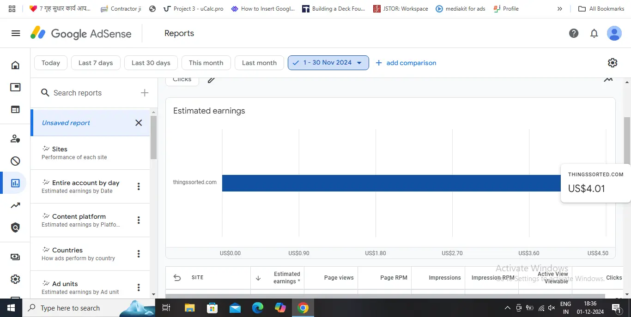Select This month filter
631x317 pixels.
(x=206, y=63)
